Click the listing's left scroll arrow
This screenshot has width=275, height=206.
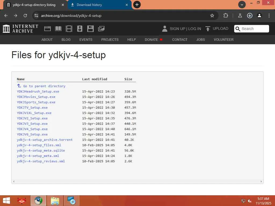click(14, 182)
